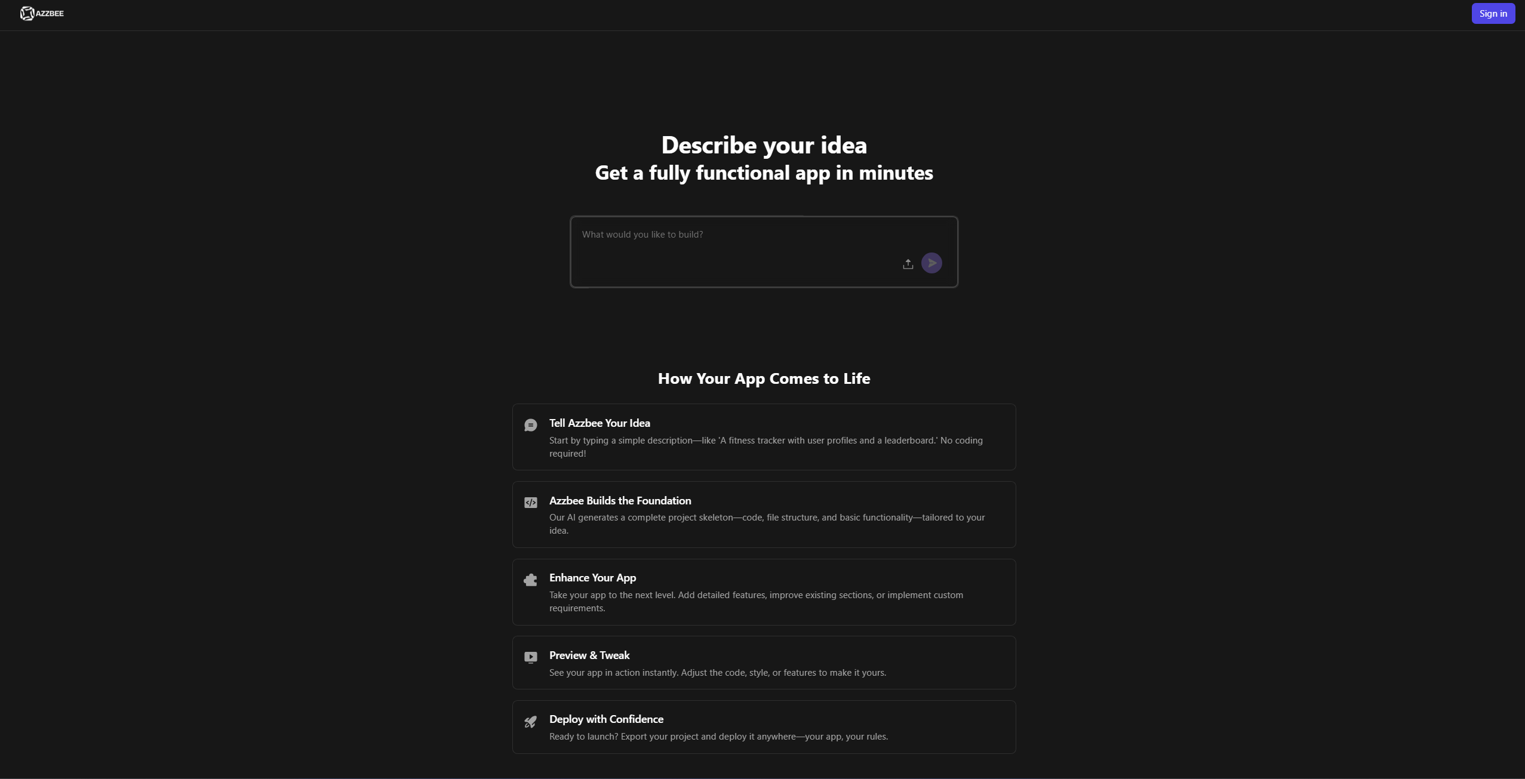The width and height of the screenshot is (1525, 779).
Task: Click the How Your App Comes to Life heading
Action: (x=764, y=378)
